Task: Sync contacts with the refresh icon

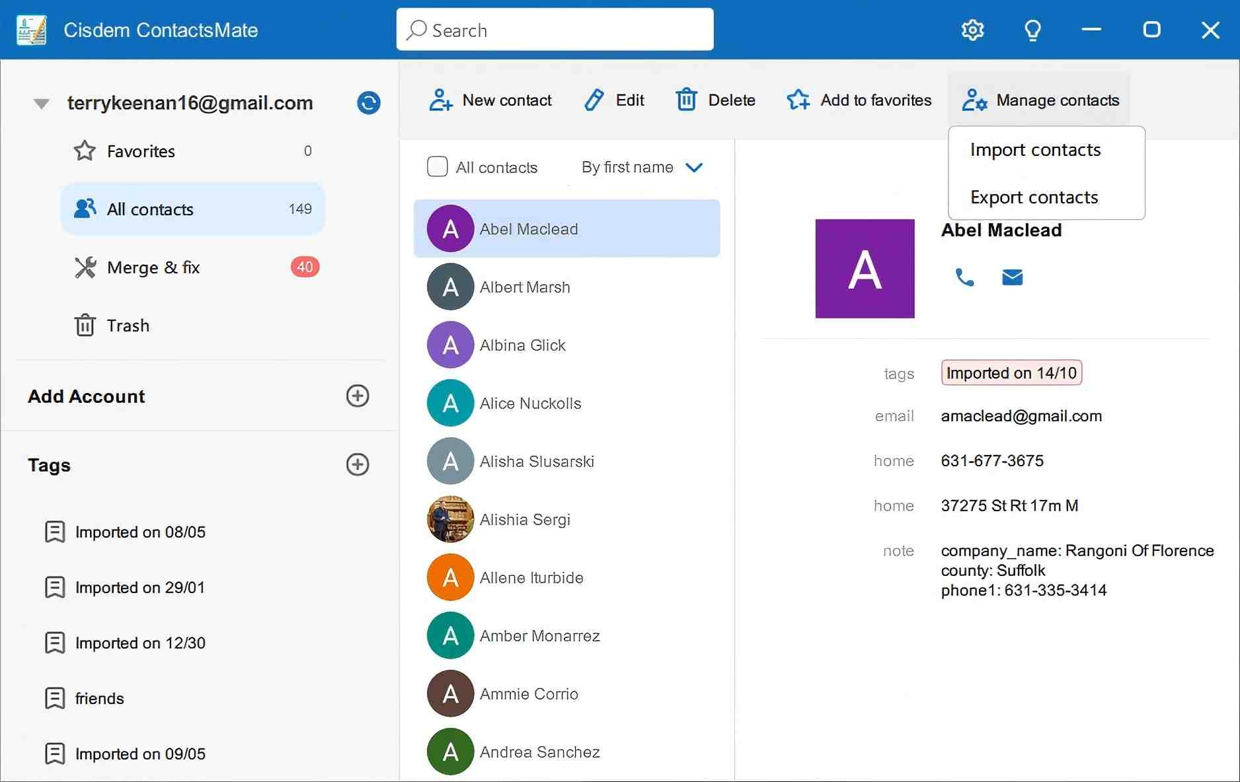Action: pyautogui.click(x=368, y=103)
